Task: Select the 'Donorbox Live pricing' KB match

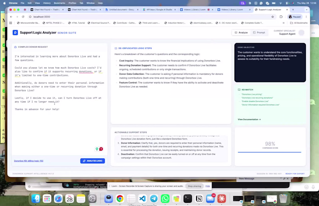Action: [252, 94]
